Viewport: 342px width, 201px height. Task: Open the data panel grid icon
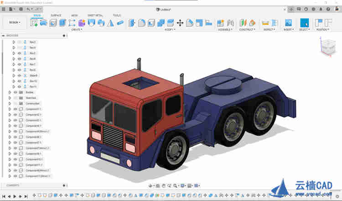(3, 9)
